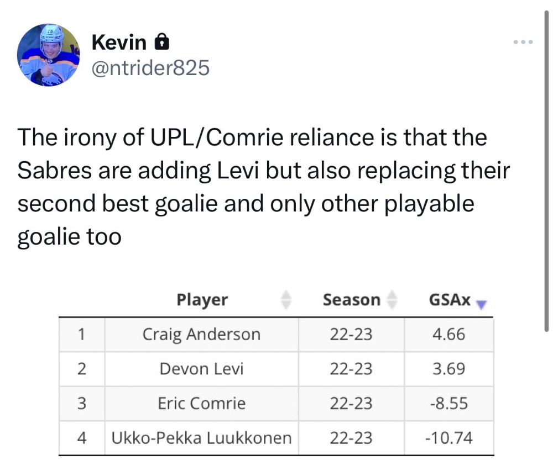
Task: Sort table by Season column arrows
Action: [x=392, y=300]
